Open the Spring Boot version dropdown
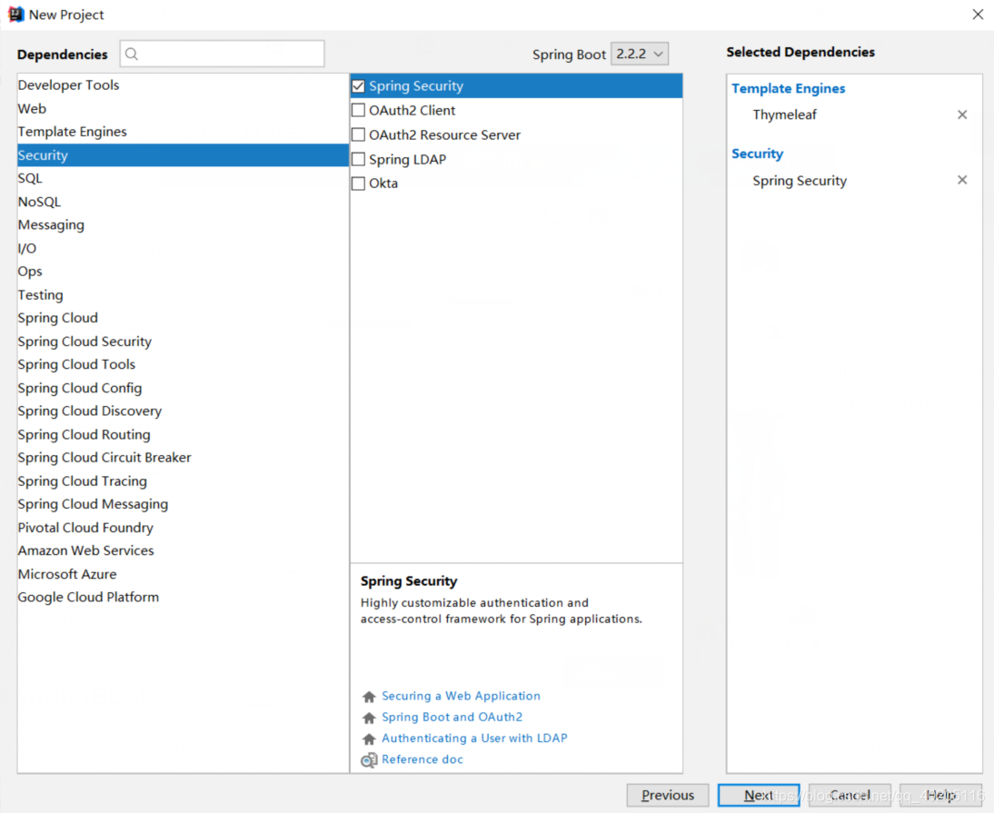The height and width of the screenshot is (813, 994). coord(639,54)
